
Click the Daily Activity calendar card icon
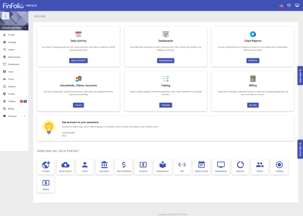click(78, 34)
